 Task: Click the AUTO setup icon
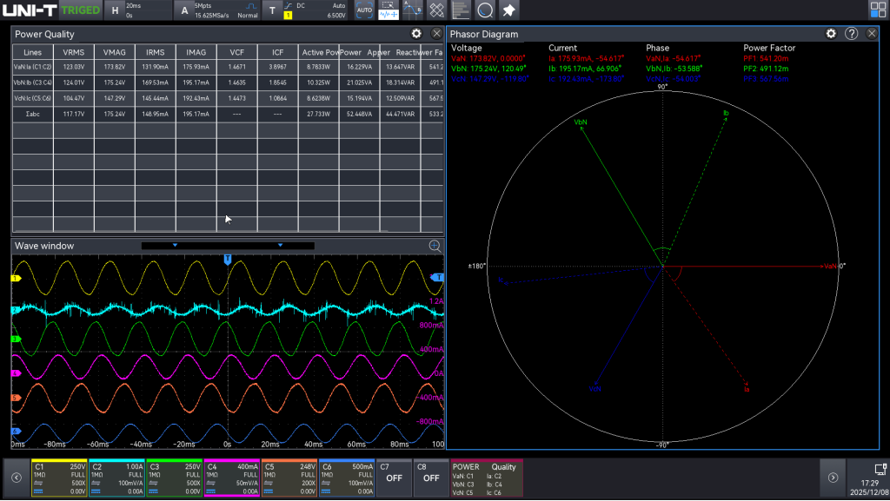pos(364,10)
